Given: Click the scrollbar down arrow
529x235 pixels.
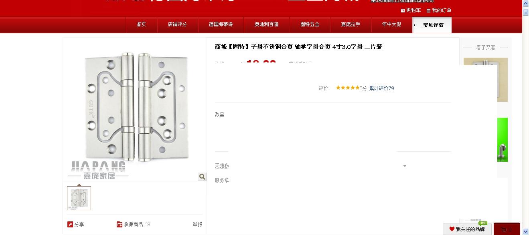Looking at the screenshot, I should (525, 231).
